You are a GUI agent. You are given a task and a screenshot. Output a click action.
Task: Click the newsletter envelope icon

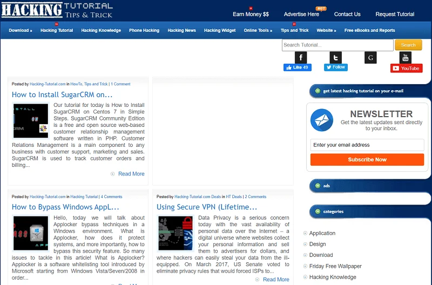(x=322, y=120)
